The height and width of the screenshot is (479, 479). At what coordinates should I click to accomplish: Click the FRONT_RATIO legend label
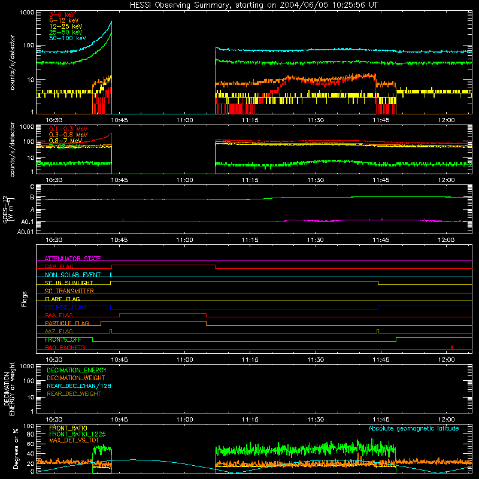[x=68, y=428]
